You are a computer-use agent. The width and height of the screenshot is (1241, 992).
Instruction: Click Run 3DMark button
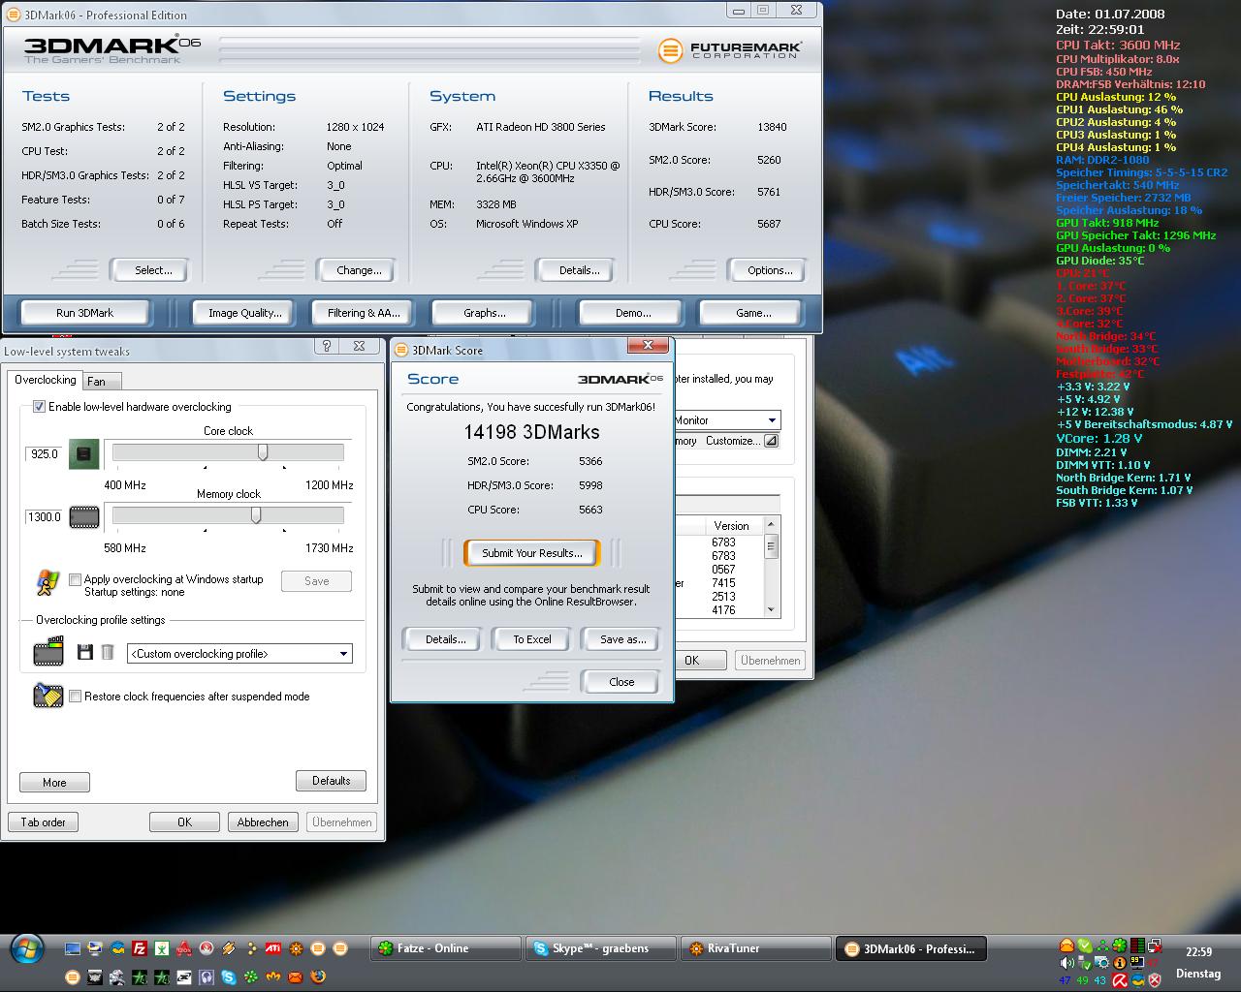point(85,313)
